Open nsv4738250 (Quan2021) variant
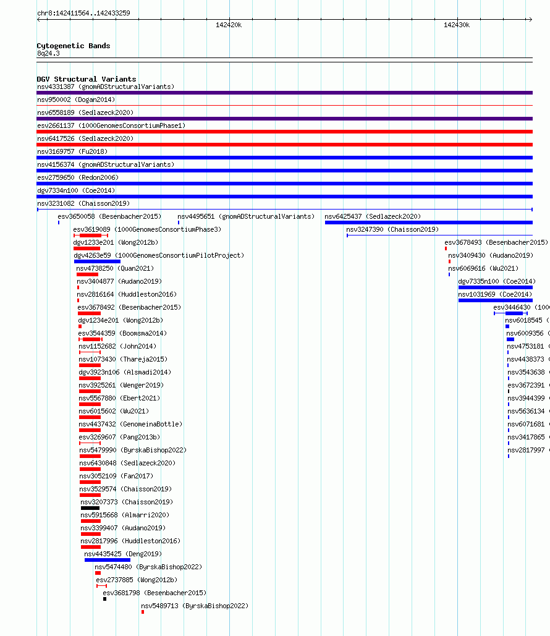The width and height of the screenshot is (550, 636). [115, 268]
